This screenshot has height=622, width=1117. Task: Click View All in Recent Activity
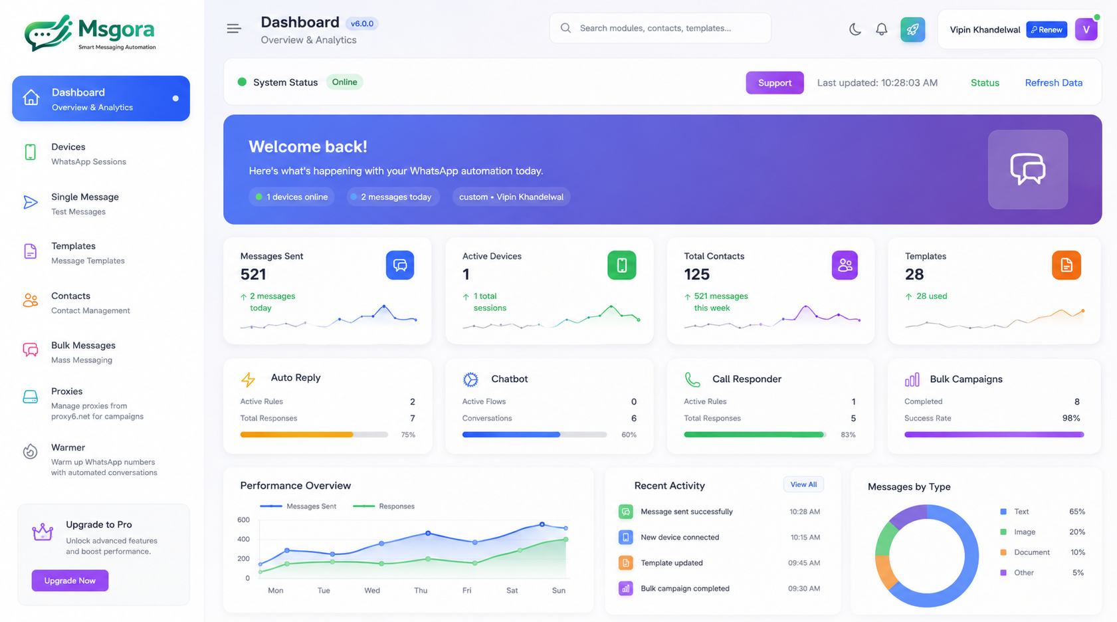(x=803, y=484)
